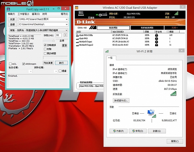Open the copy mode dropdown
The width and height of the screenshot is (194, 152).
67,30
